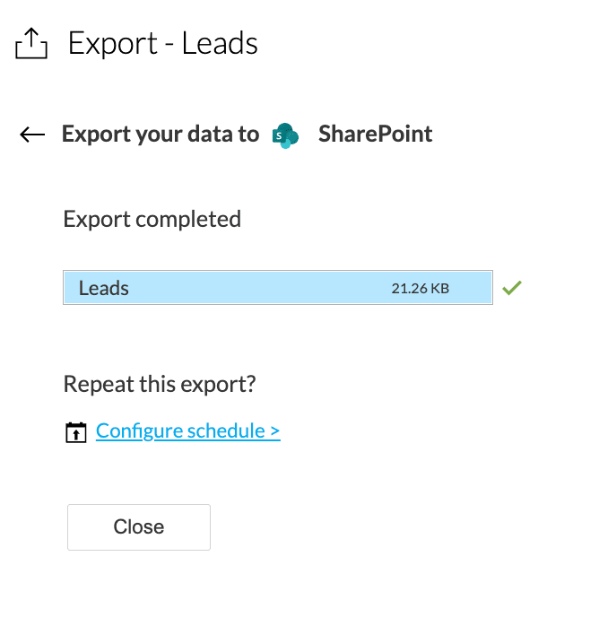Image resolution: width=599 pixels, height=626 pixels.
Task: Click the export upload icon in header
Action: tap(31, 43)
